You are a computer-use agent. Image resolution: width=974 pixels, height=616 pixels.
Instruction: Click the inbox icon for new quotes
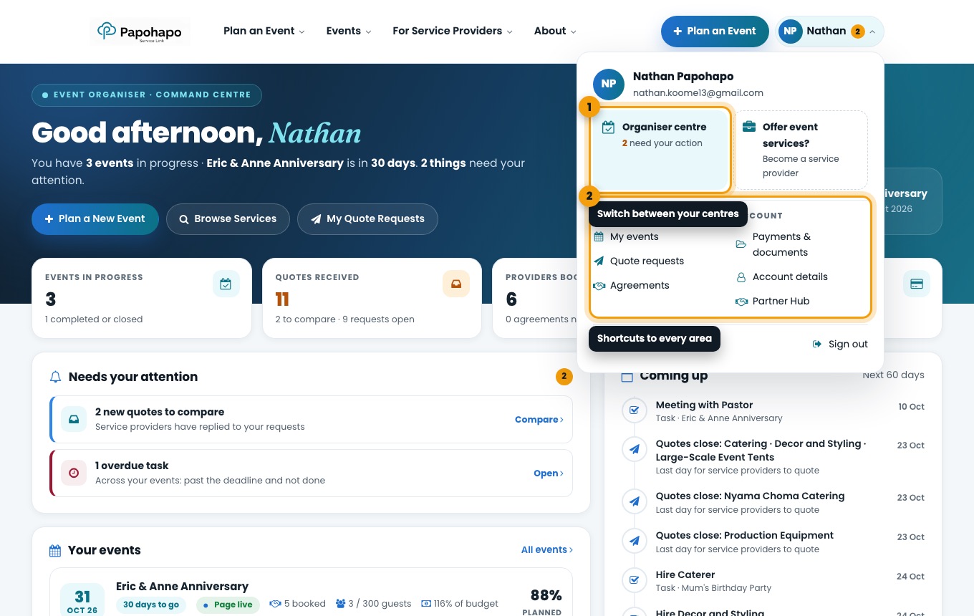click(x=74, y=418)
